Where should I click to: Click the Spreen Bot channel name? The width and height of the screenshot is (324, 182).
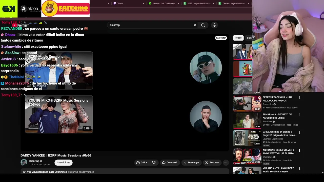point(268,104)
